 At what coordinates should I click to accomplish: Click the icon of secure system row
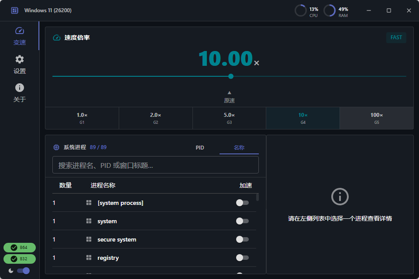[89, 239]
